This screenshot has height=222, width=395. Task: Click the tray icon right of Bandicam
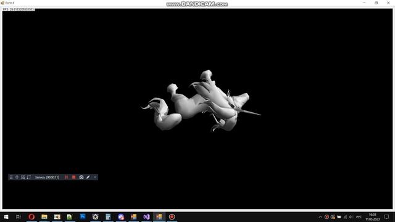[x=333, y=217]
